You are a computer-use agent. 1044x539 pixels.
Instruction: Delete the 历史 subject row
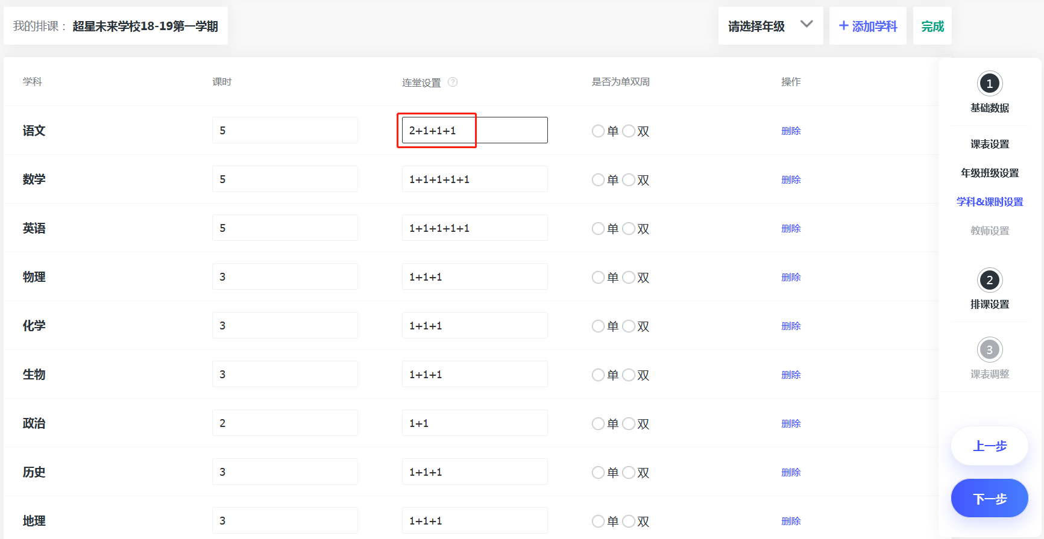pyautogui.click(x=791, y=473)
